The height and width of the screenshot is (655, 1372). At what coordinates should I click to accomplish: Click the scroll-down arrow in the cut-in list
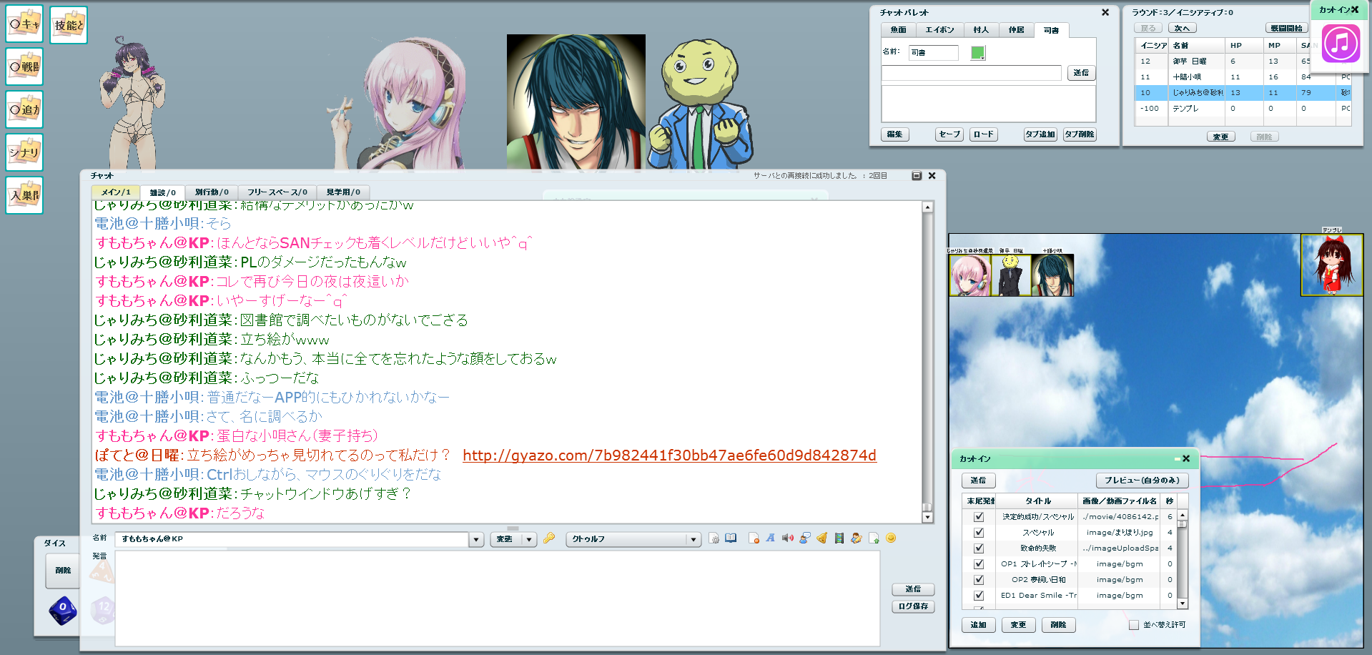tap(1183, 604)
